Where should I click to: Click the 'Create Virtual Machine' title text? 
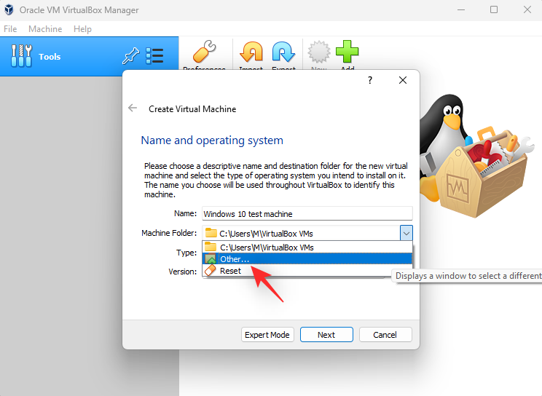click(x=192, y=109)
